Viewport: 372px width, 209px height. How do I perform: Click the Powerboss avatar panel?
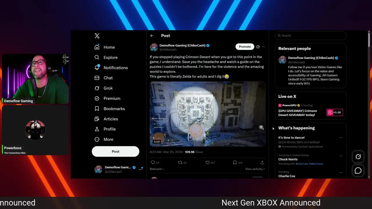35,130
